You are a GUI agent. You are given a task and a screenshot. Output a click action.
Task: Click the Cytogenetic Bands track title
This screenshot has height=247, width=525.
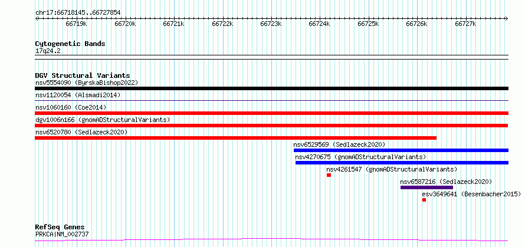click(x=70, y=44)
